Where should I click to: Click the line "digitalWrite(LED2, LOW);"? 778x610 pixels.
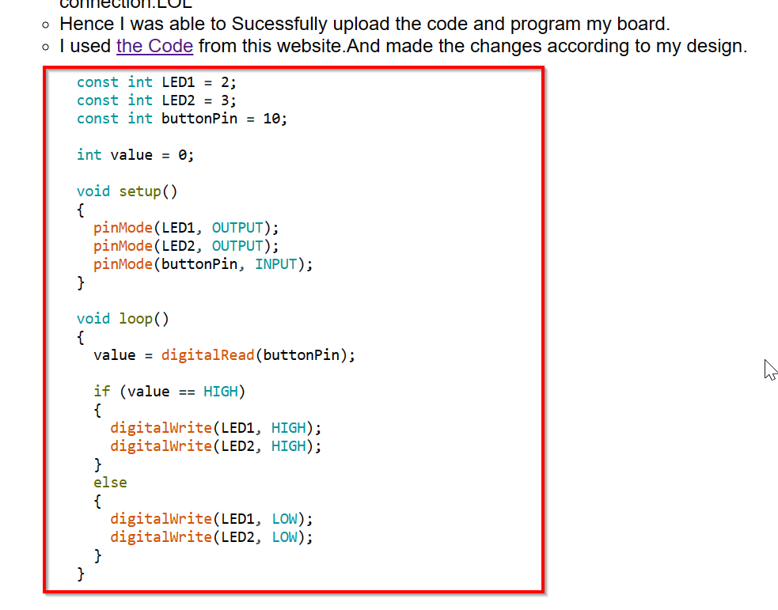click(x=211, y=537)
